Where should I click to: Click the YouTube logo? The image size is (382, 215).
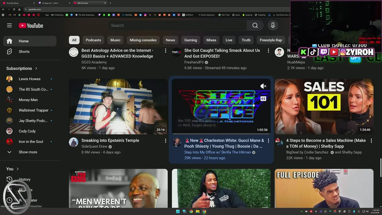click(x=31, y=26)
